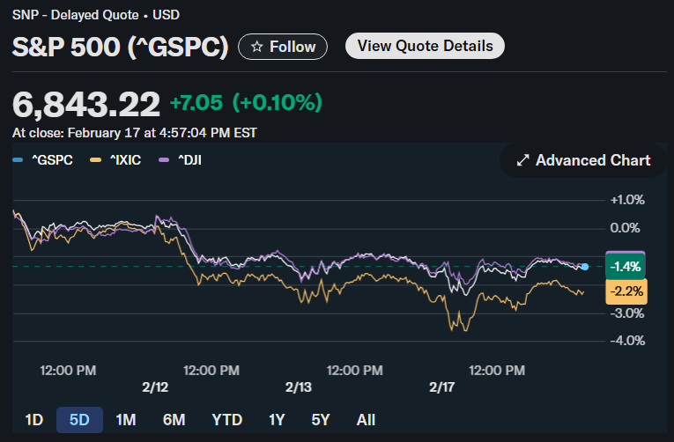The width and height of the screenshot is (674, 442).
Task: Select the 1D time range
Action: pyautogui.click(x=34, y=420)
